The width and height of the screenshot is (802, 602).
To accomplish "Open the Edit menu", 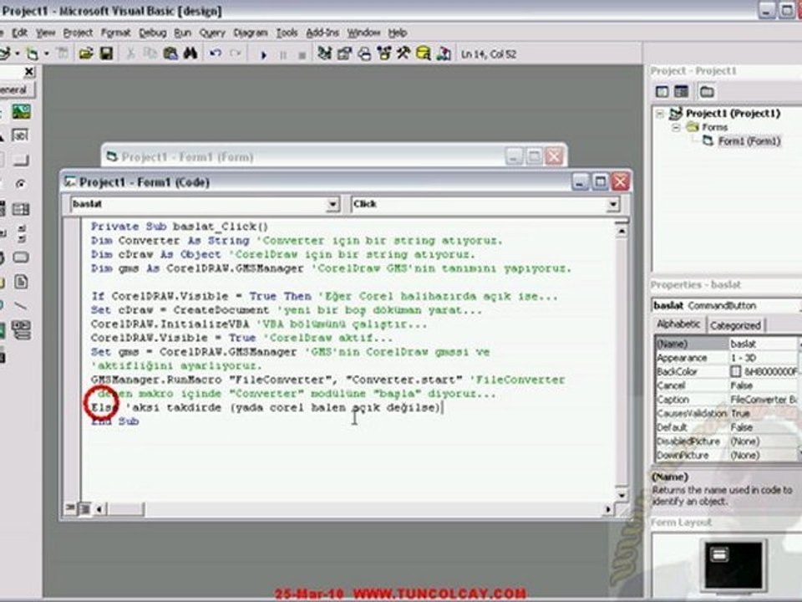I will coord(19,33).
